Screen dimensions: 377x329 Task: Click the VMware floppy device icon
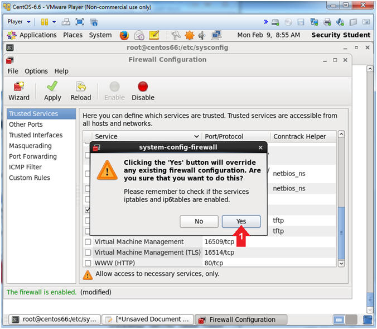click(301, 22)
